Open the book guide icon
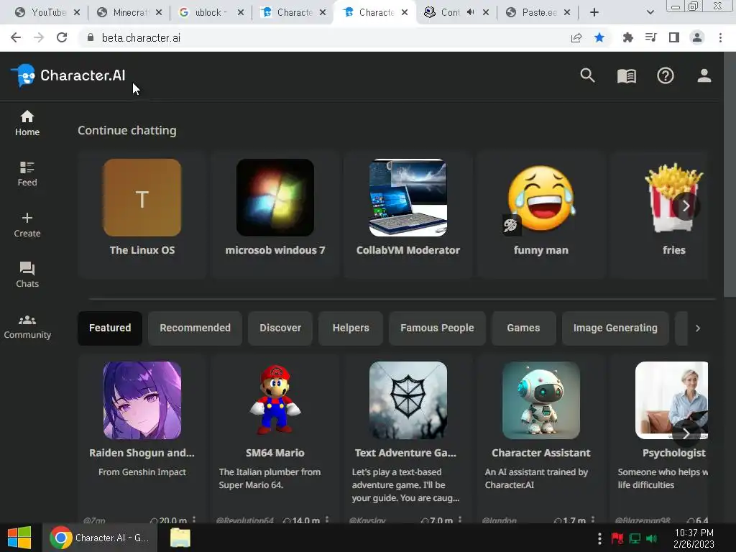This screenshot has height=552, width=736. coord(627,75)
